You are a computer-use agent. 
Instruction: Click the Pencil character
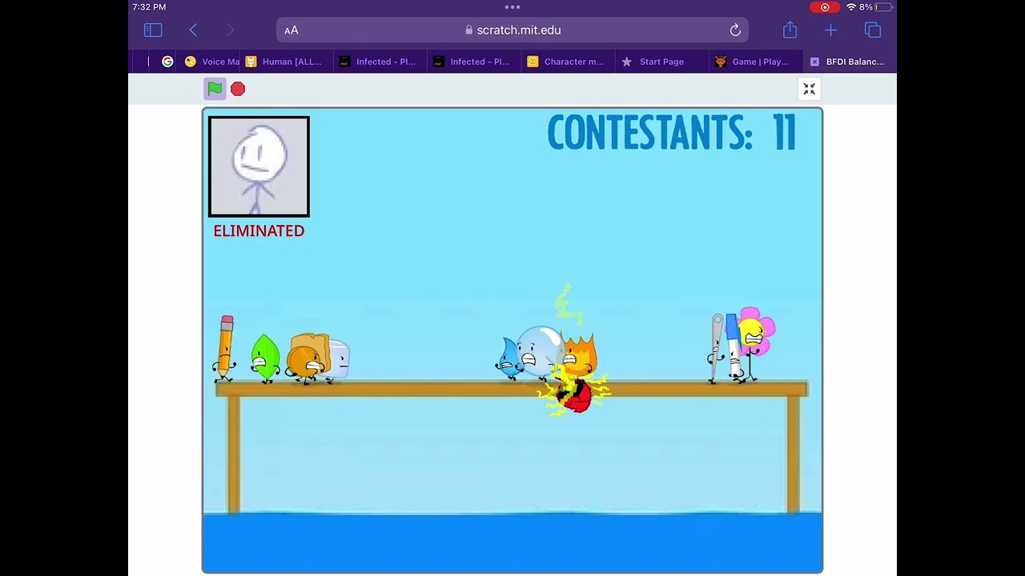point(225,348)
